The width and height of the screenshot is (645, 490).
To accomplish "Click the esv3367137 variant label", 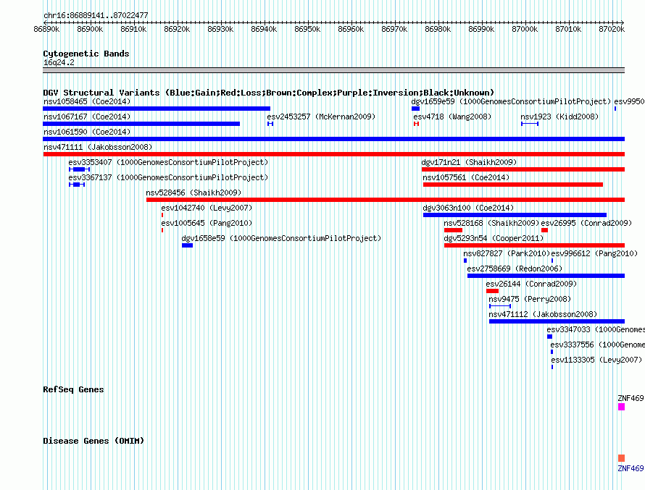I will 168,177.
